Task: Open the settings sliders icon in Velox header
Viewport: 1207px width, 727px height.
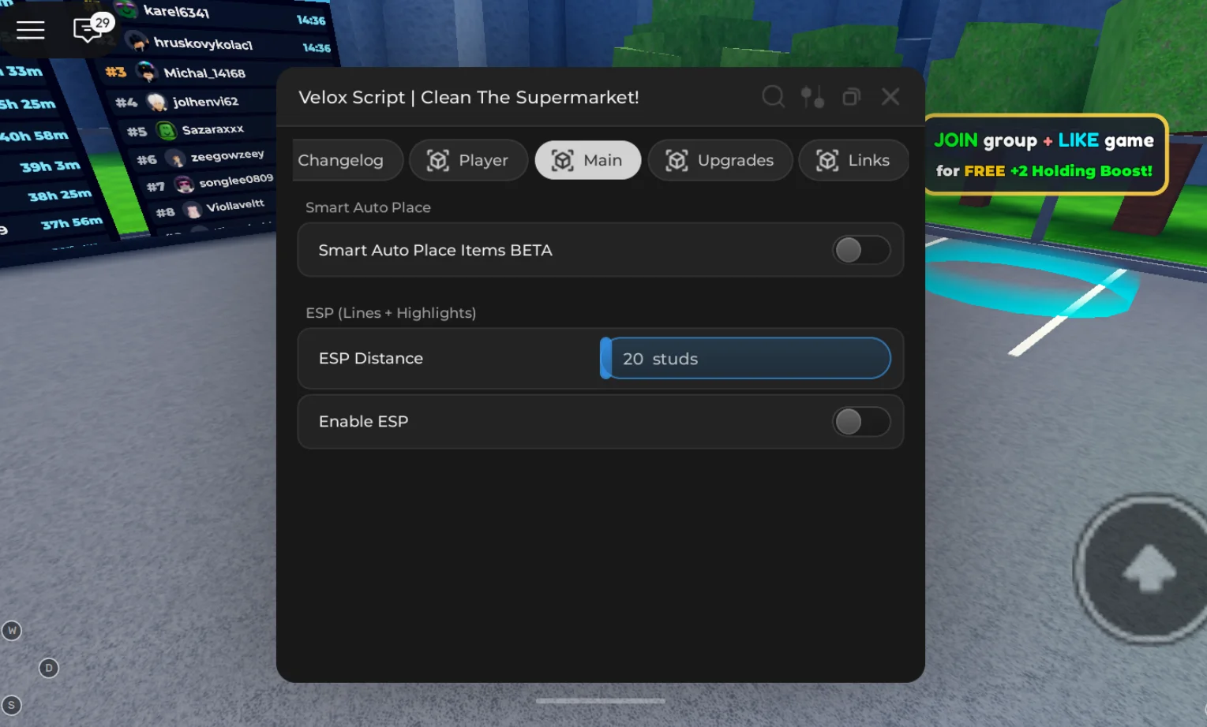Action: tap(812, 96)
